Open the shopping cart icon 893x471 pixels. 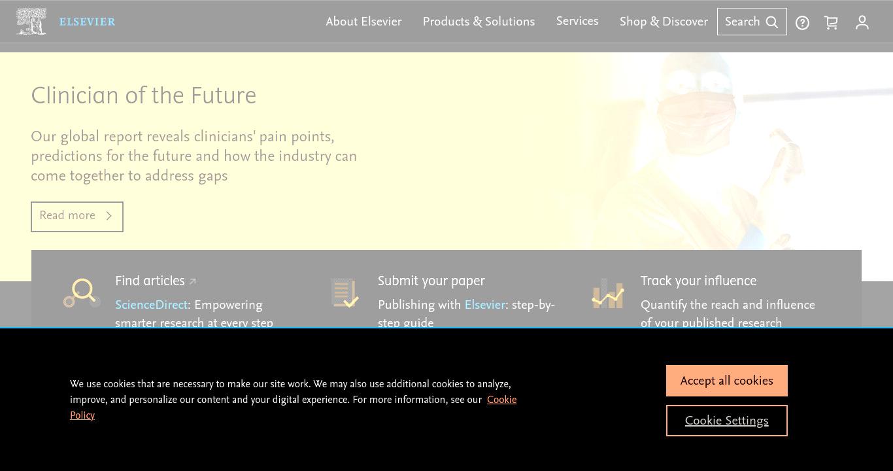click(831, 23)
